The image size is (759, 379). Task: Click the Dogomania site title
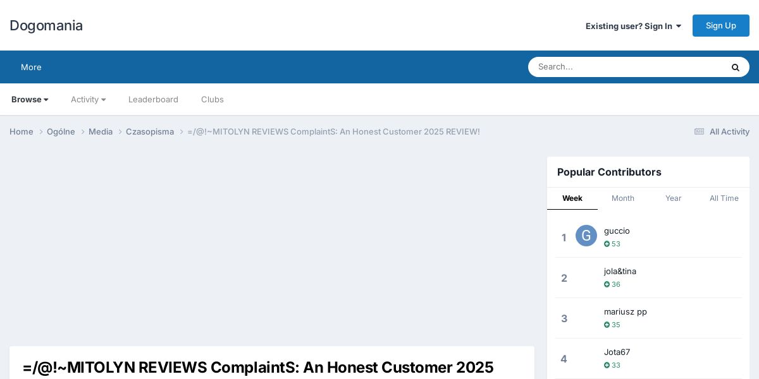(x=46, y=26)
